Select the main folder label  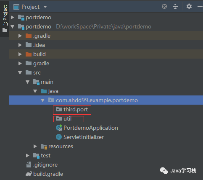(47, 82)
